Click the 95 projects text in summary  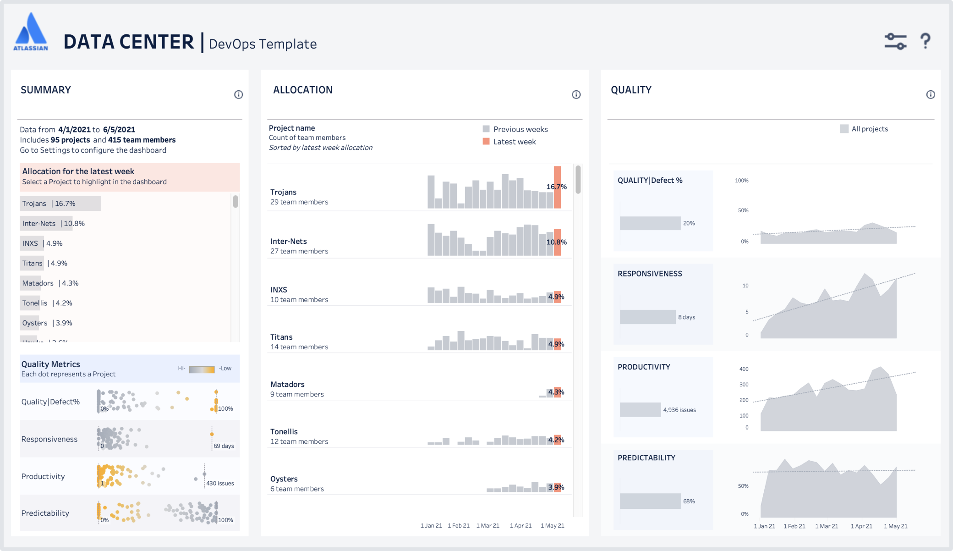pos(70,140)
